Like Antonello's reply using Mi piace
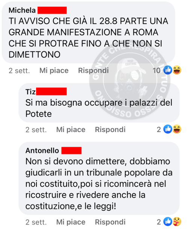The height and width of the screenshot is (229, 188). pos(71,222)
